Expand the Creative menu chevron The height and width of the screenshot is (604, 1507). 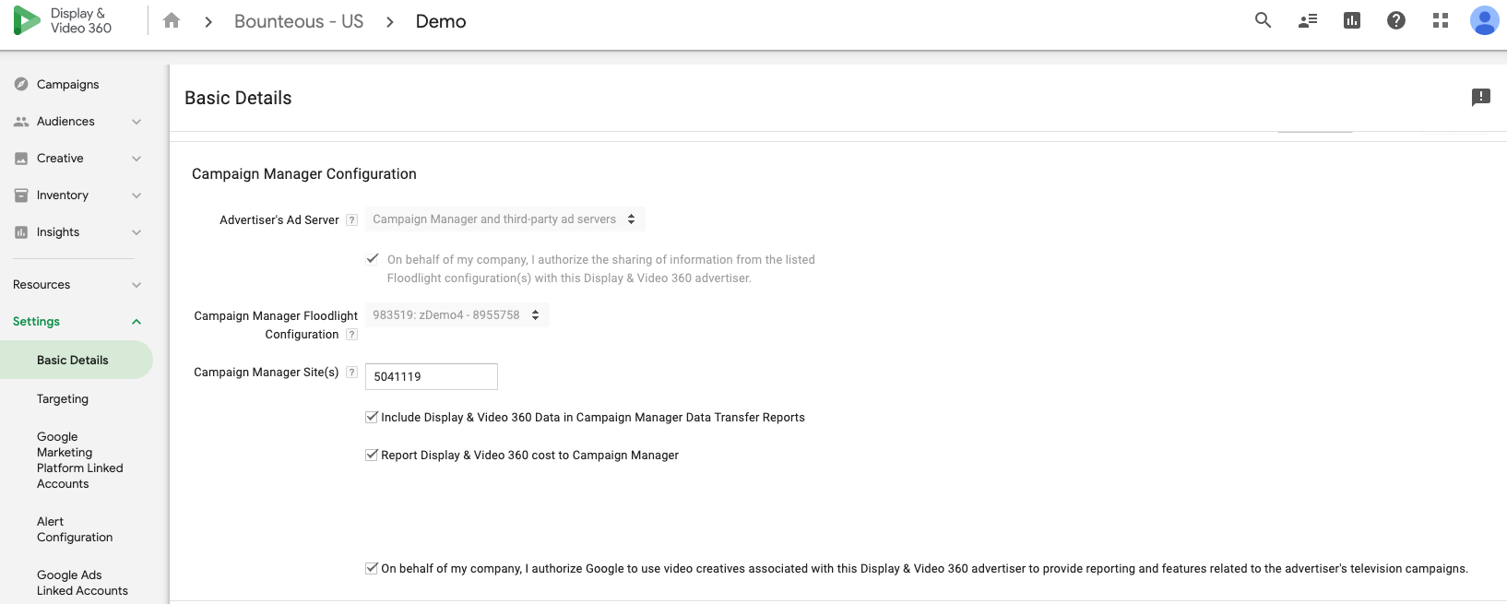136,159
